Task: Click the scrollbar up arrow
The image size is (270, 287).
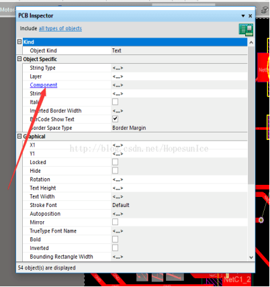Action: (x=251, y=42)
